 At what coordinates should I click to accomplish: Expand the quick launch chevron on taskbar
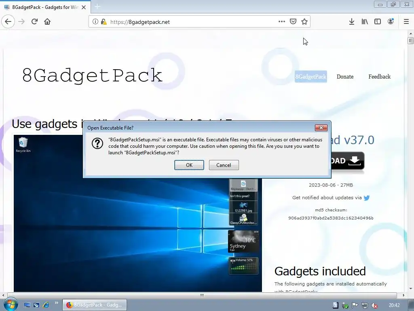tap(56, 303)
